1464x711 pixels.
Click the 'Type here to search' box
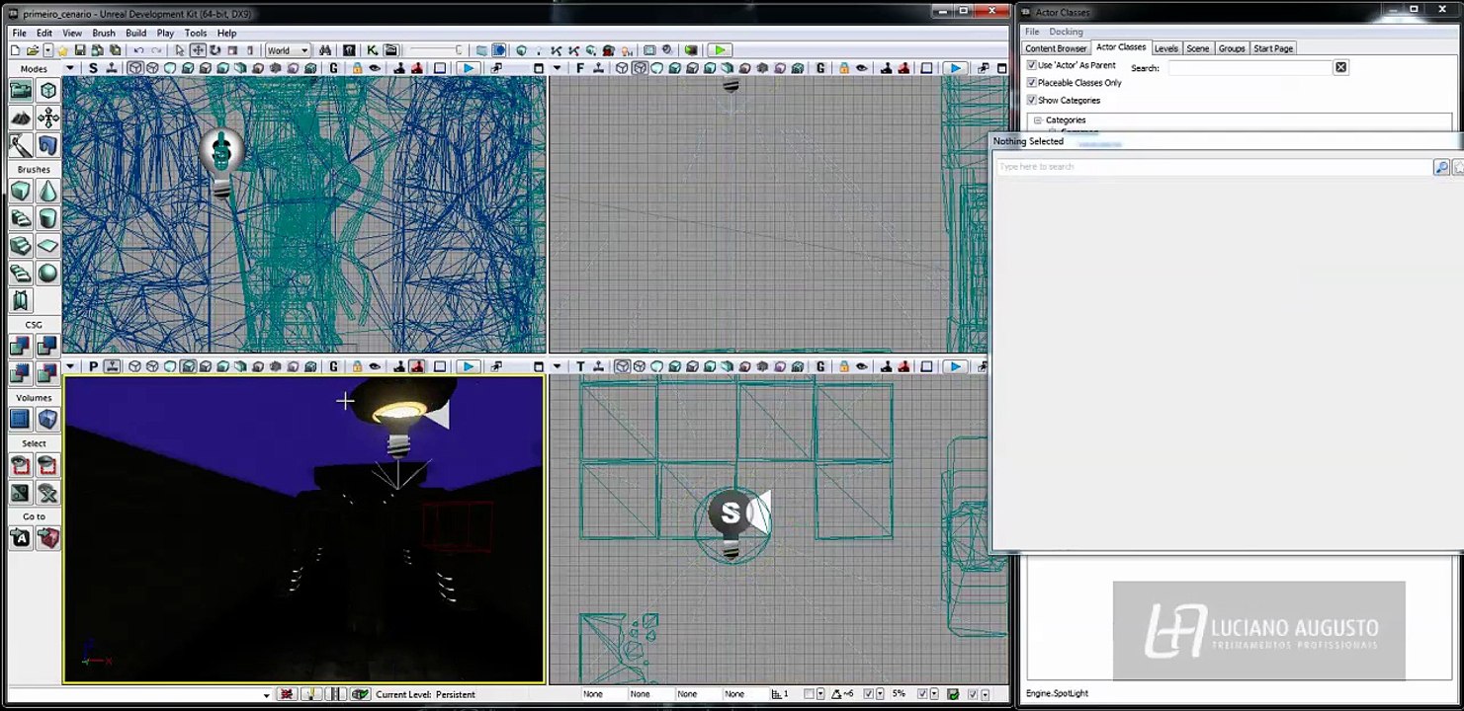1214,167
